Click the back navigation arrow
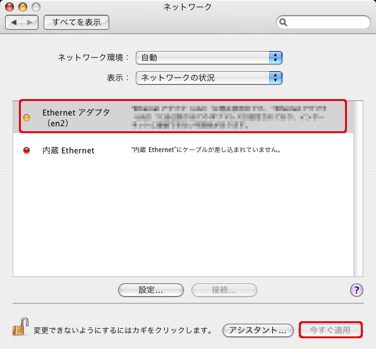This screenshot has height=349, width=376. tap(14, 23)
